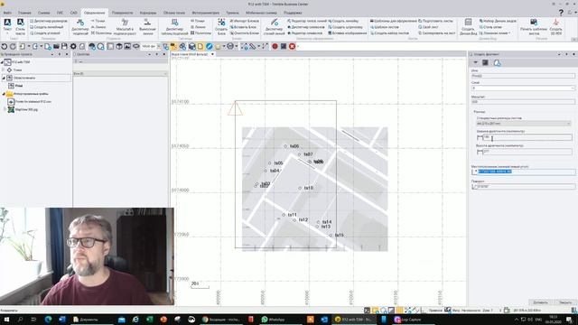The image size is (578, 325).
Task: Click Масштаб в подписи ribbon button
Action: click(125, 27)
